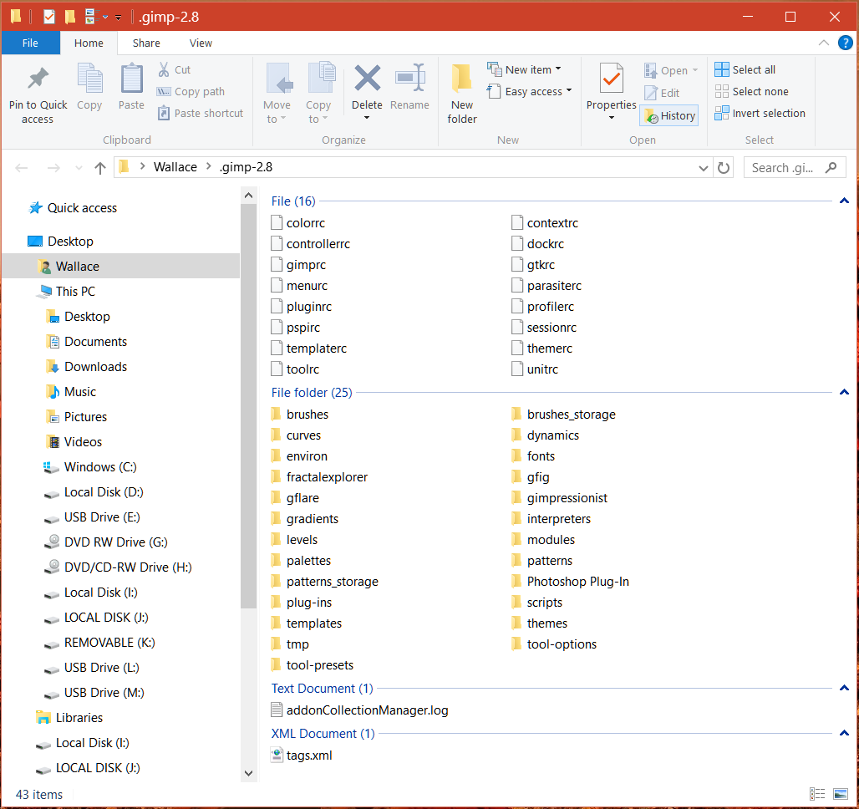Expand the address bar history dropdown
The height and width of the screenshot is (809, 859).
704,168
